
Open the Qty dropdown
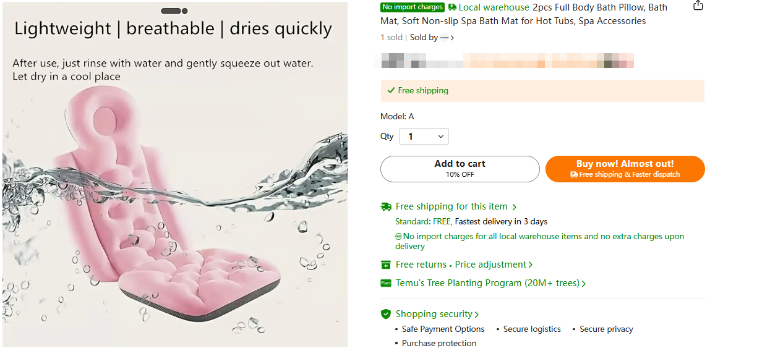coord(424,136)
